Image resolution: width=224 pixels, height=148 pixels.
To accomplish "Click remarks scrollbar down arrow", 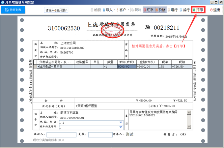I will tap(189, 127).
